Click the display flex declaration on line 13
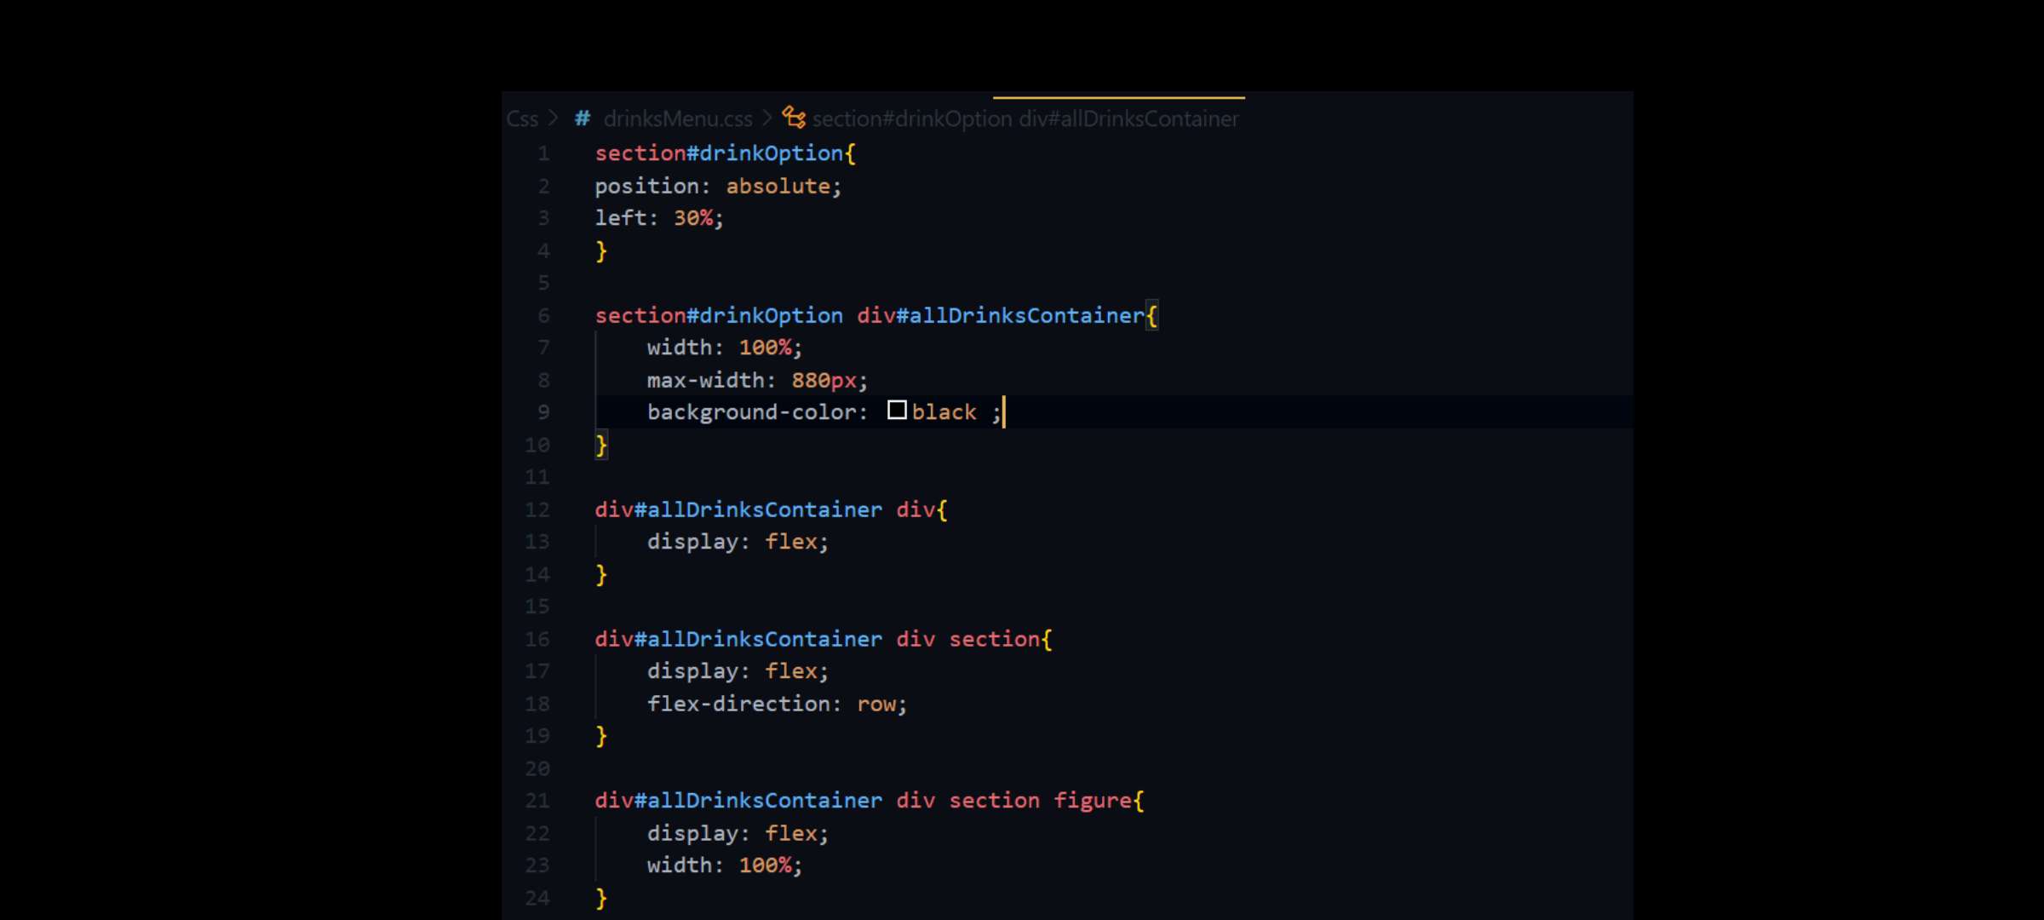The height and width of the screenshot is (920, 2044). pyautogui.click(x=735, y=542)
